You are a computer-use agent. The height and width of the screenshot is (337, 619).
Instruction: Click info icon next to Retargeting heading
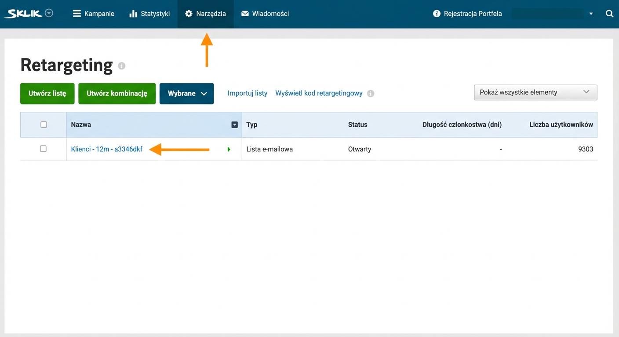coord(122,66)
